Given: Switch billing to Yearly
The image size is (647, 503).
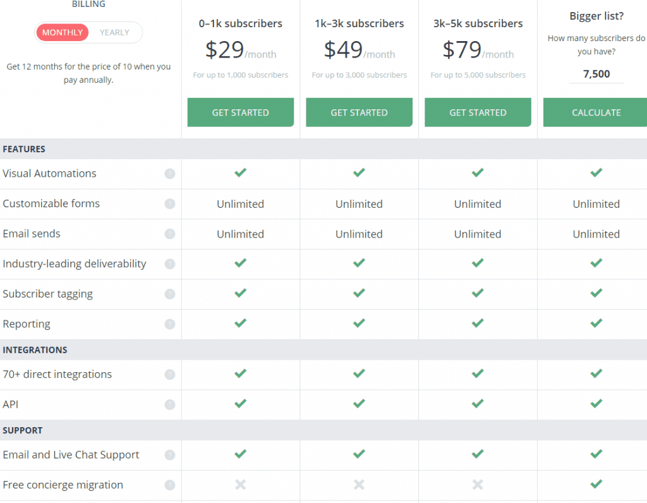Looking at the screenshot, I should [114, 32].
